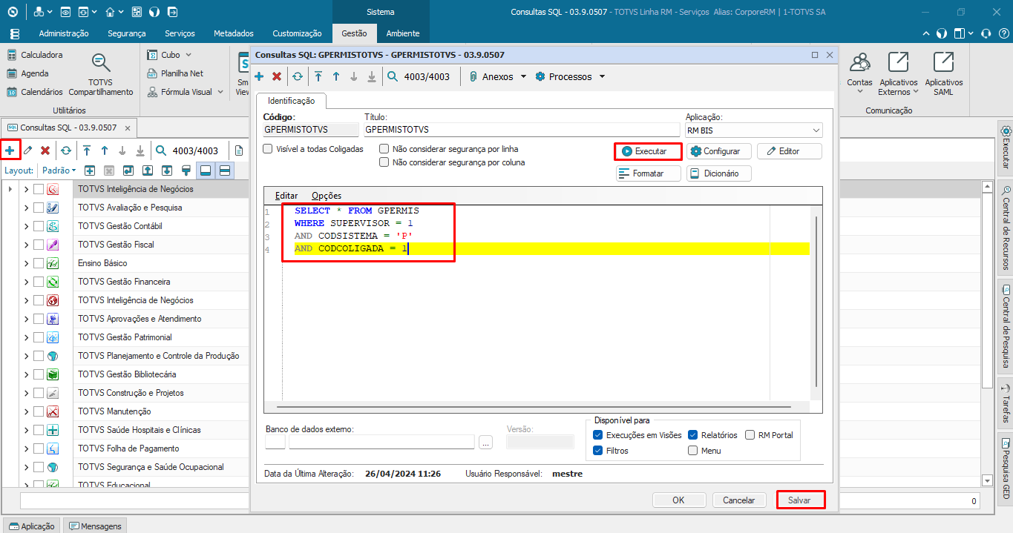Open TOTVS Compartilhamento

click(101, 74)
